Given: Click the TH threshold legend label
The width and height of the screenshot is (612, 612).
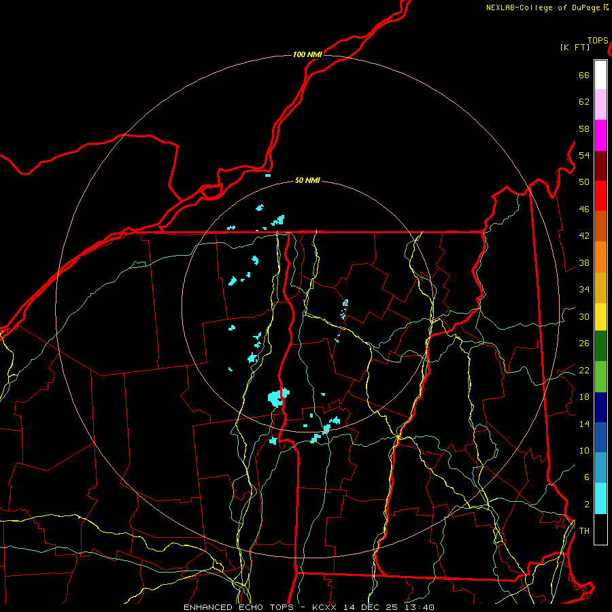Looking at the screenshot, I should [584, 531].
